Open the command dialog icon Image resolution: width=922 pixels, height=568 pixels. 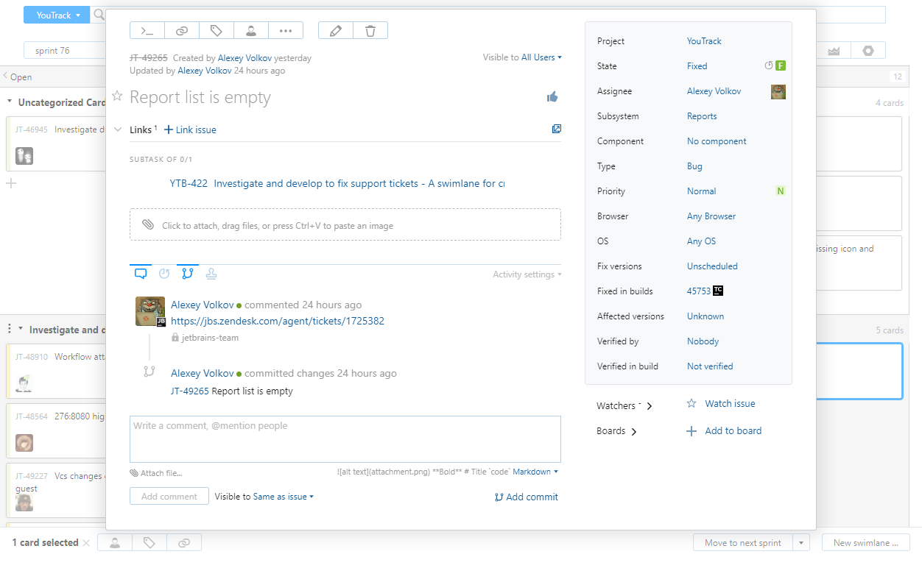[x=147, y=31]
